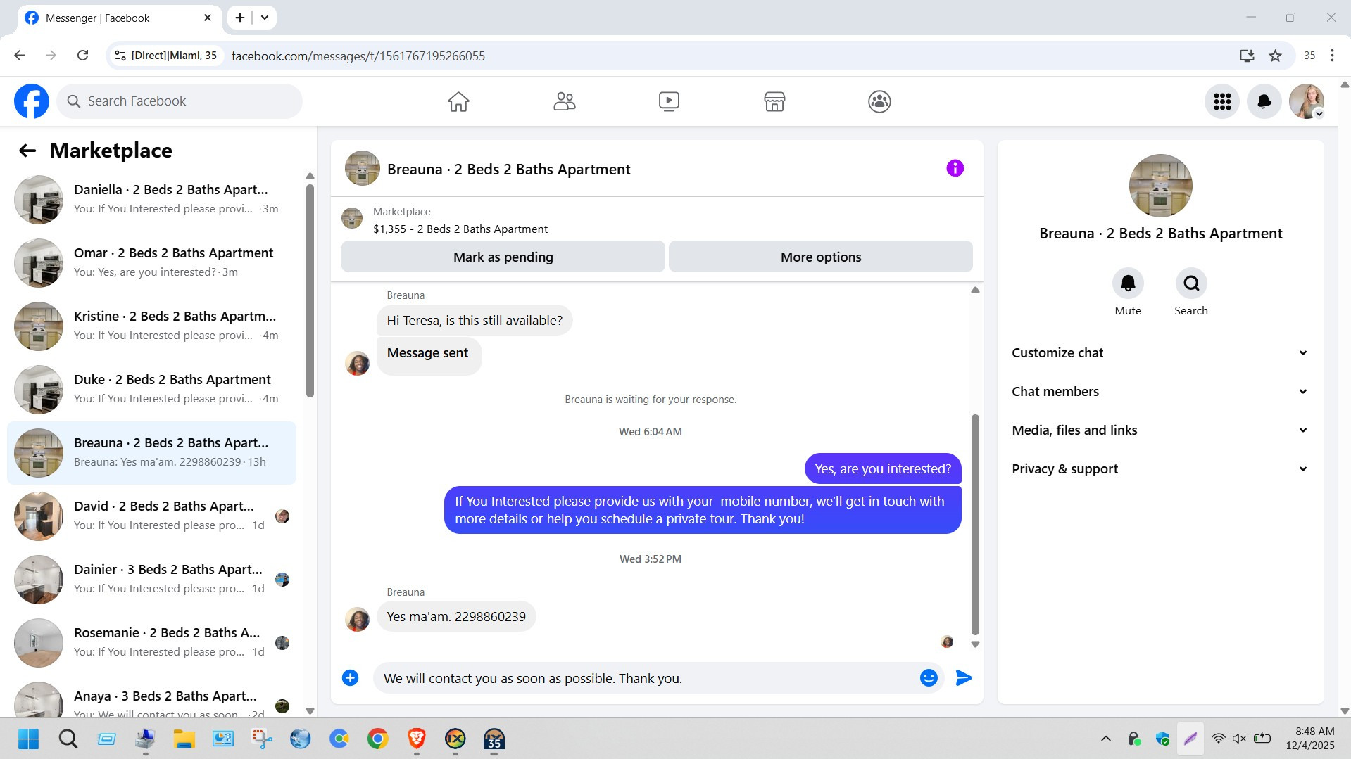This screenshot has width=1351, height=759.
Task: Open the Friends icon in top navigation
Action: 564,101
